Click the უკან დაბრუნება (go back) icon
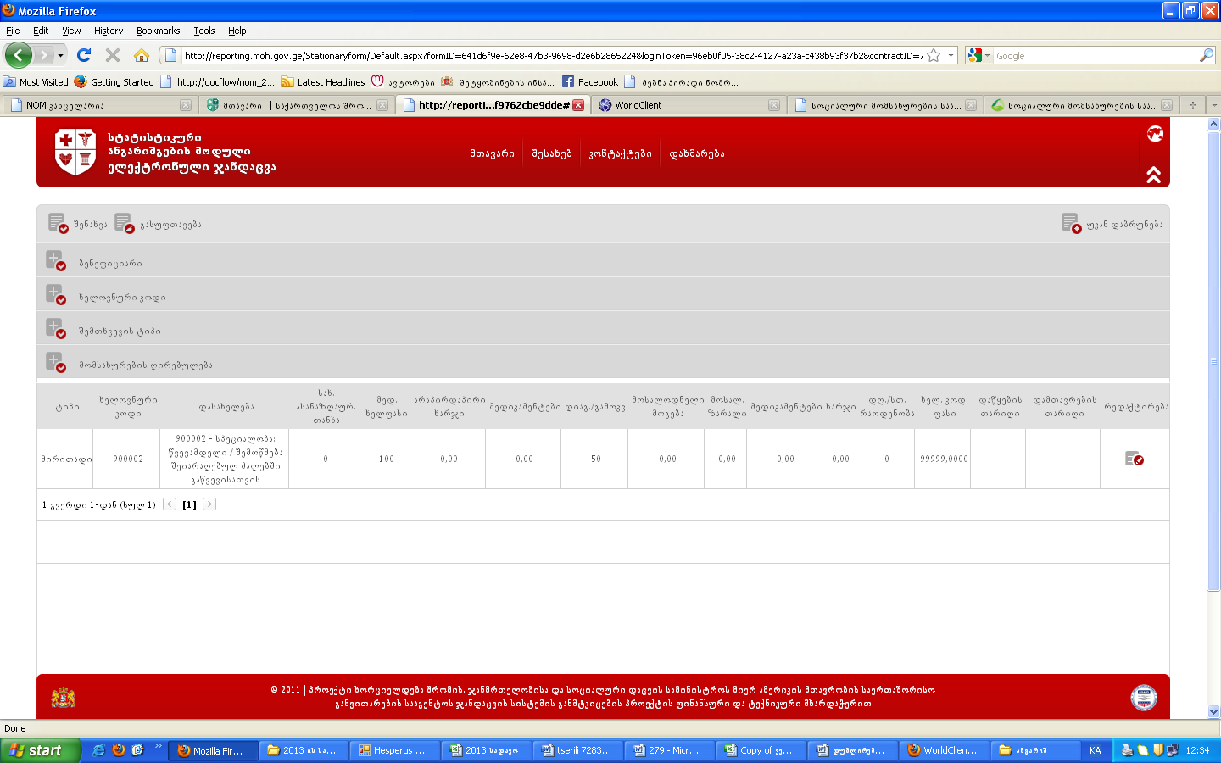1221x763 pixels. [x=1071, y=223]
